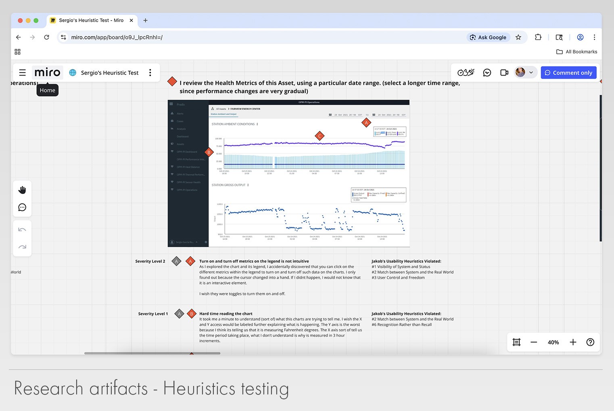Image resolution: width=614 pixels, height=411 pixels.
Task: Click the miro logo Home button
Action: point(47,73)
